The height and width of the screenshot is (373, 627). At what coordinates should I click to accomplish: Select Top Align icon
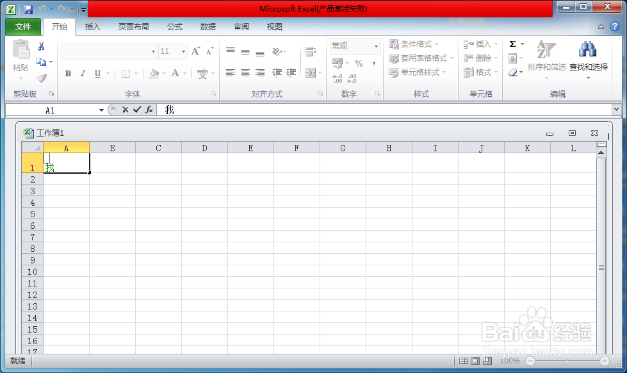231,51
